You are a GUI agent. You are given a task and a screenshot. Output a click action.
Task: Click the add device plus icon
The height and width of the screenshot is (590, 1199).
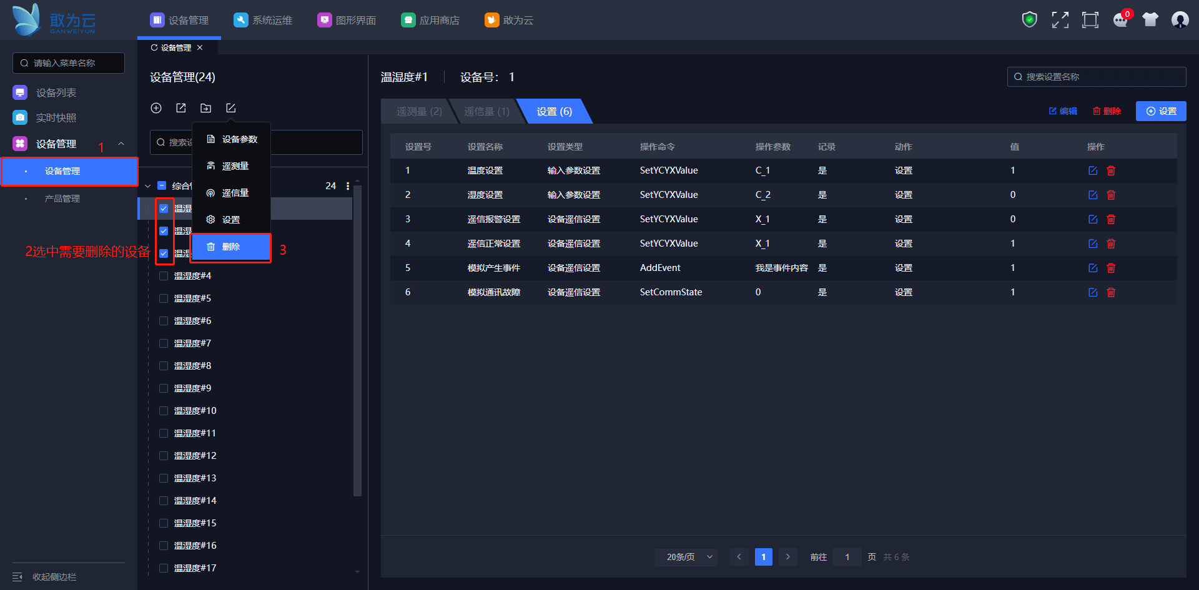156,108
